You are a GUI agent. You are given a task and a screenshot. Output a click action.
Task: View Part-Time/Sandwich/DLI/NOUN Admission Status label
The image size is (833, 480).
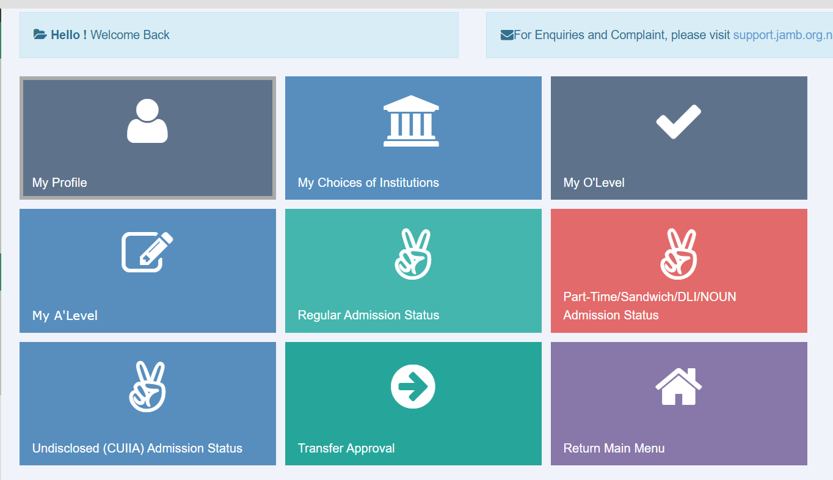(x=649, y=306)
